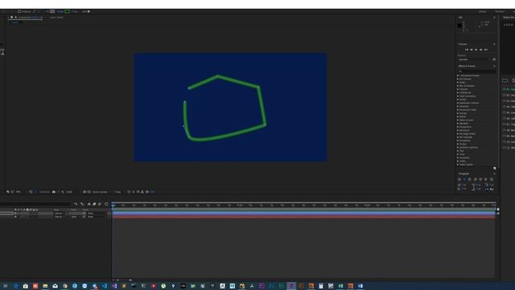Screen dimensions: 515x290
Task: Step forward one frame in Preview panel
Action: pyautogui.click(x=481, y=50)
